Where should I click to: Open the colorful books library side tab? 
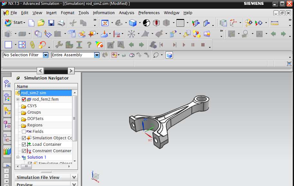(7, 151)
